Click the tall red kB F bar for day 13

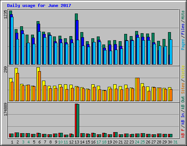[x=76, y=120]
